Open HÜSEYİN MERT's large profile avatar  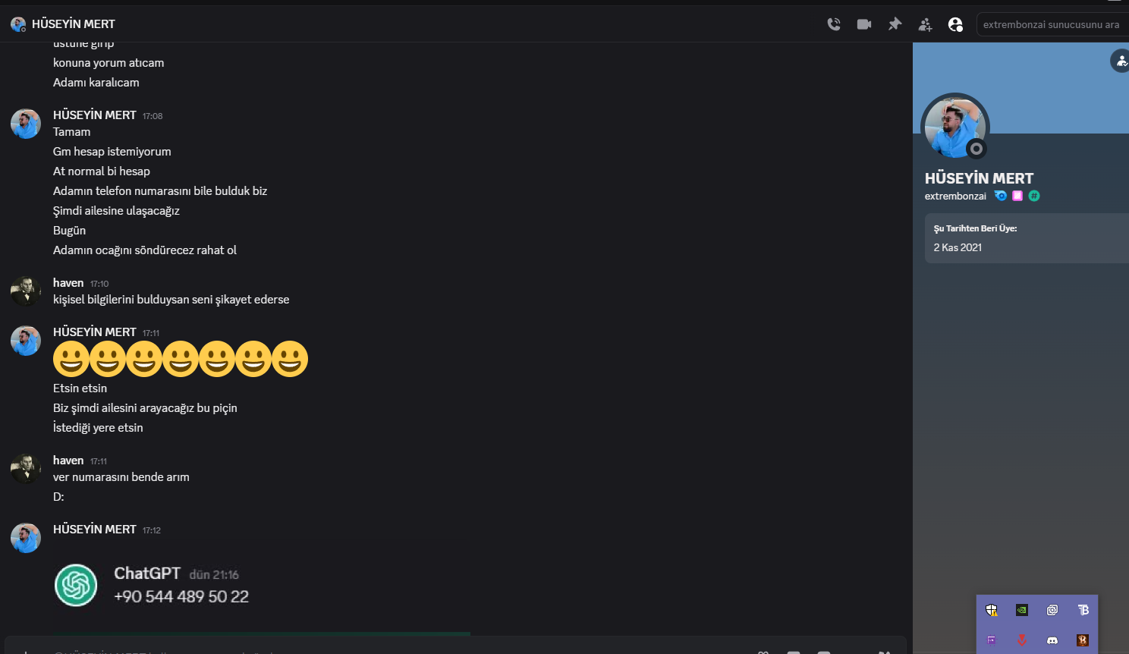pyautogui.click(x=955, y=127)
